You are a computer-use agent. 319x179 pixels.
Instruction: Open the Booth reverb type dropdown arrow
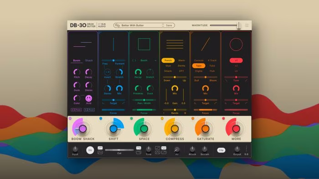pos(155,60)
